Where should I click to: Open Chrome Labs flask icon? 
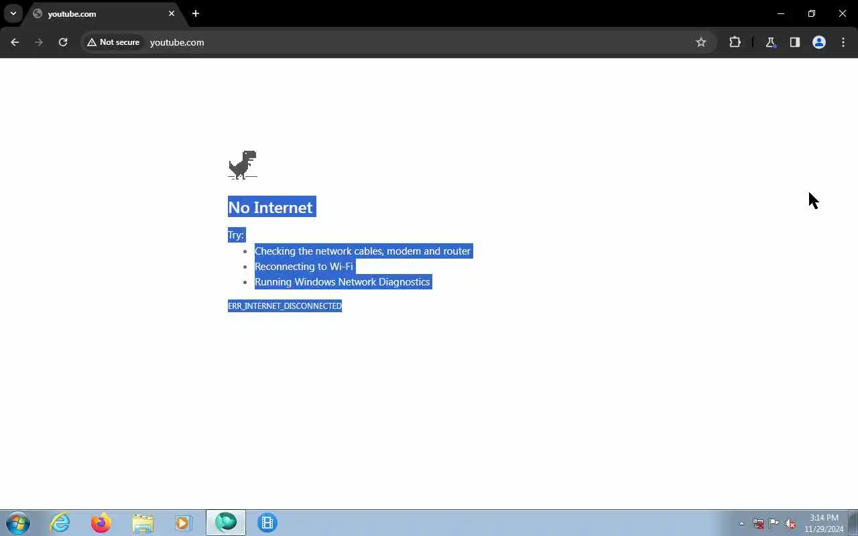(771, 42)
